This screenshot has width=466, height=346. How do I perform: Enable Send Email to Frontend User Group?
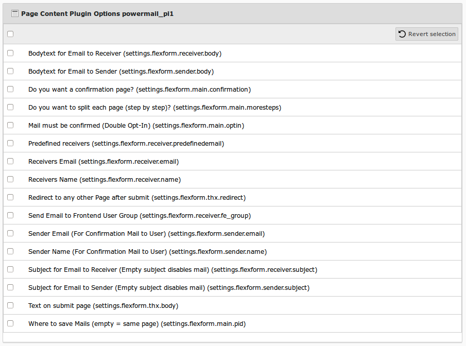[x=10, y=215]
